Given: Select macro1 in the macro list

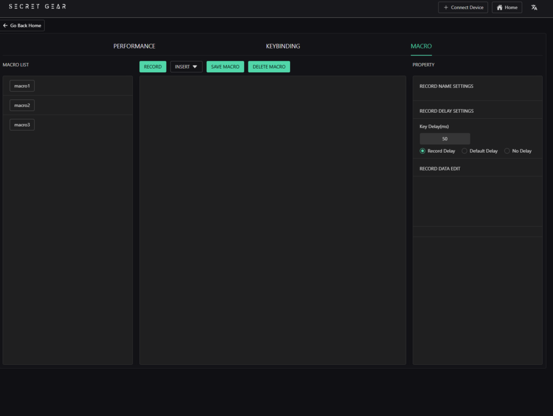Looking at the screenshot, I should pos(22,86).
